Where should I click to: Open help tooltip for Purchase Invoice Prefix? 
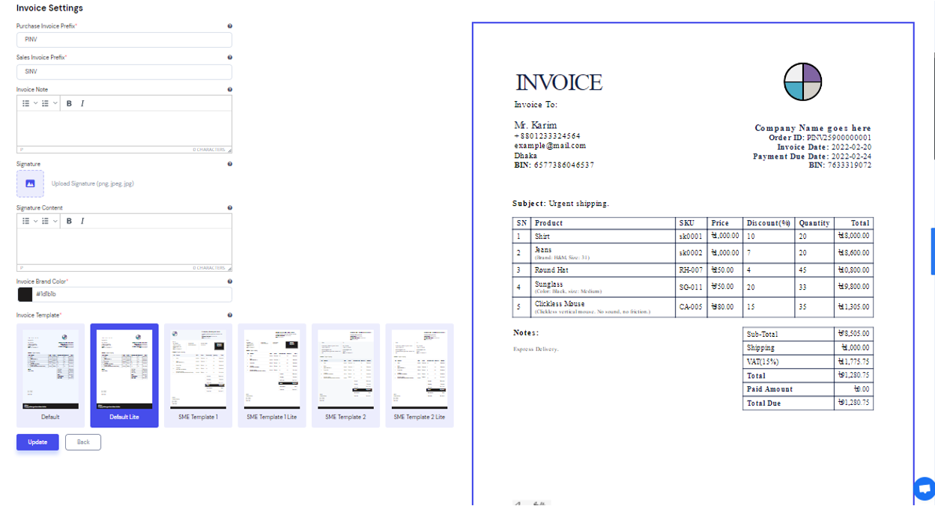point(229,25)
